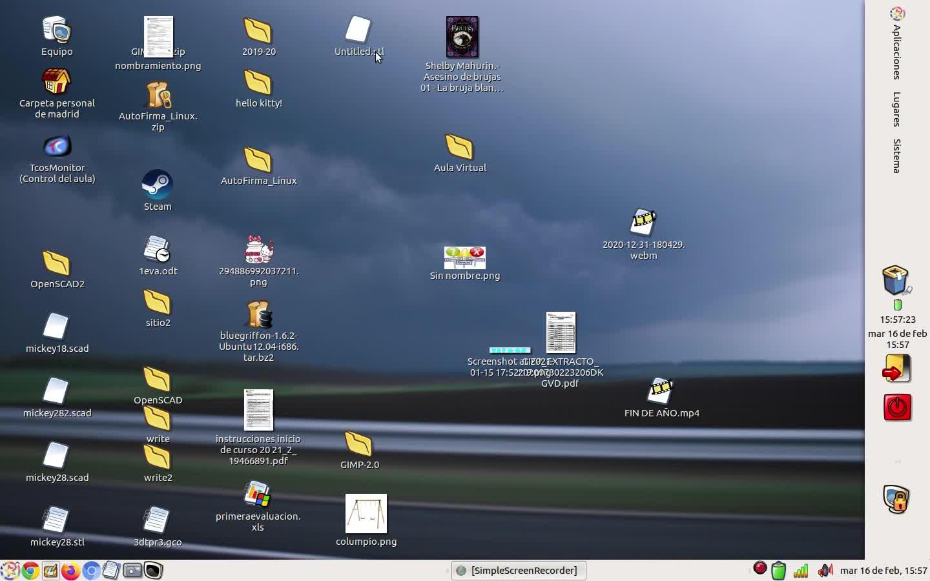Open the trash bin in side panel
The width and height of the screenshot is (930, 581).
[x=896, y=281]
